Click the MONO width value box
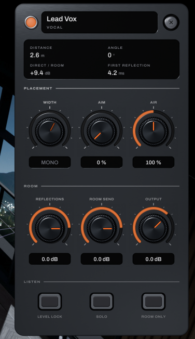The height and width of the screenshot is (339, 195). point(50,162)
